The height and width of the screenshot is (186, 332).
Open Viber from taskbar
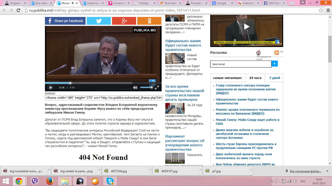coord(34,181)
